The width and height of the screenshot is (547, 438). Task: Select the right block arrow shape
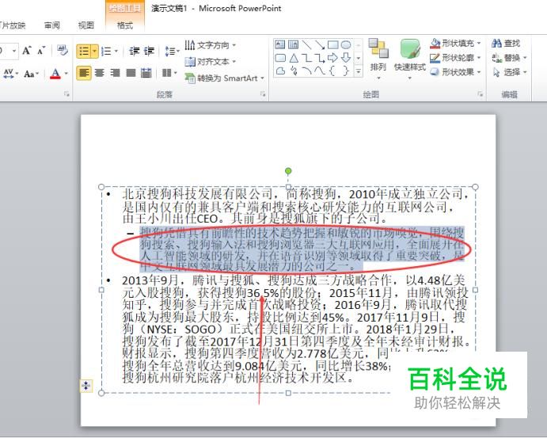(332, 58)
